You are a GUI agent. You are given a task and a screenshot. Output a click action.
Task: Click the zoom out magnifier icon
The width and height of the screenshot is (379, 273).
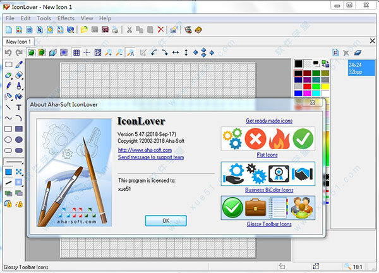(x=119, y=52)
